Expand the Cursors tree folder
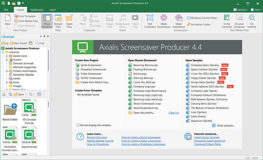263x160 pixels. 7,60
